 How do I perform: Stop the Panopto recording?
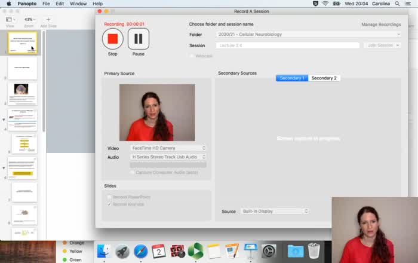point(113,39)
